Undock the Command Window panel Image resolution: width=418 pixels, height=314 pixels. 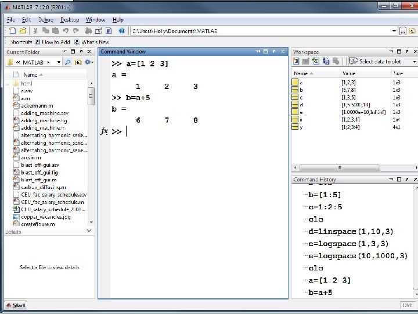point(274,51)
